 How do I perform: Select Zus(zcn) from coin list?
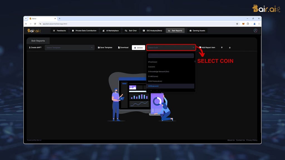[170, 67]
